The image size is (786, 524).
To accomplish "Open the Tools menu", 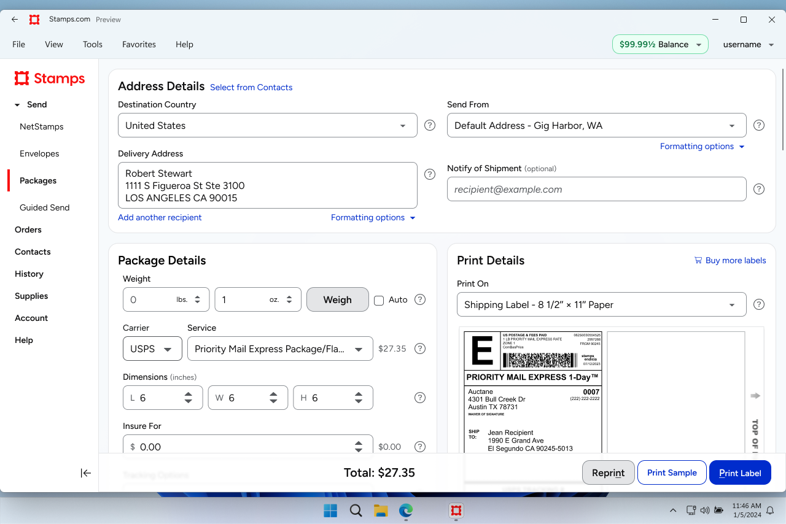I will coord(92,44).
